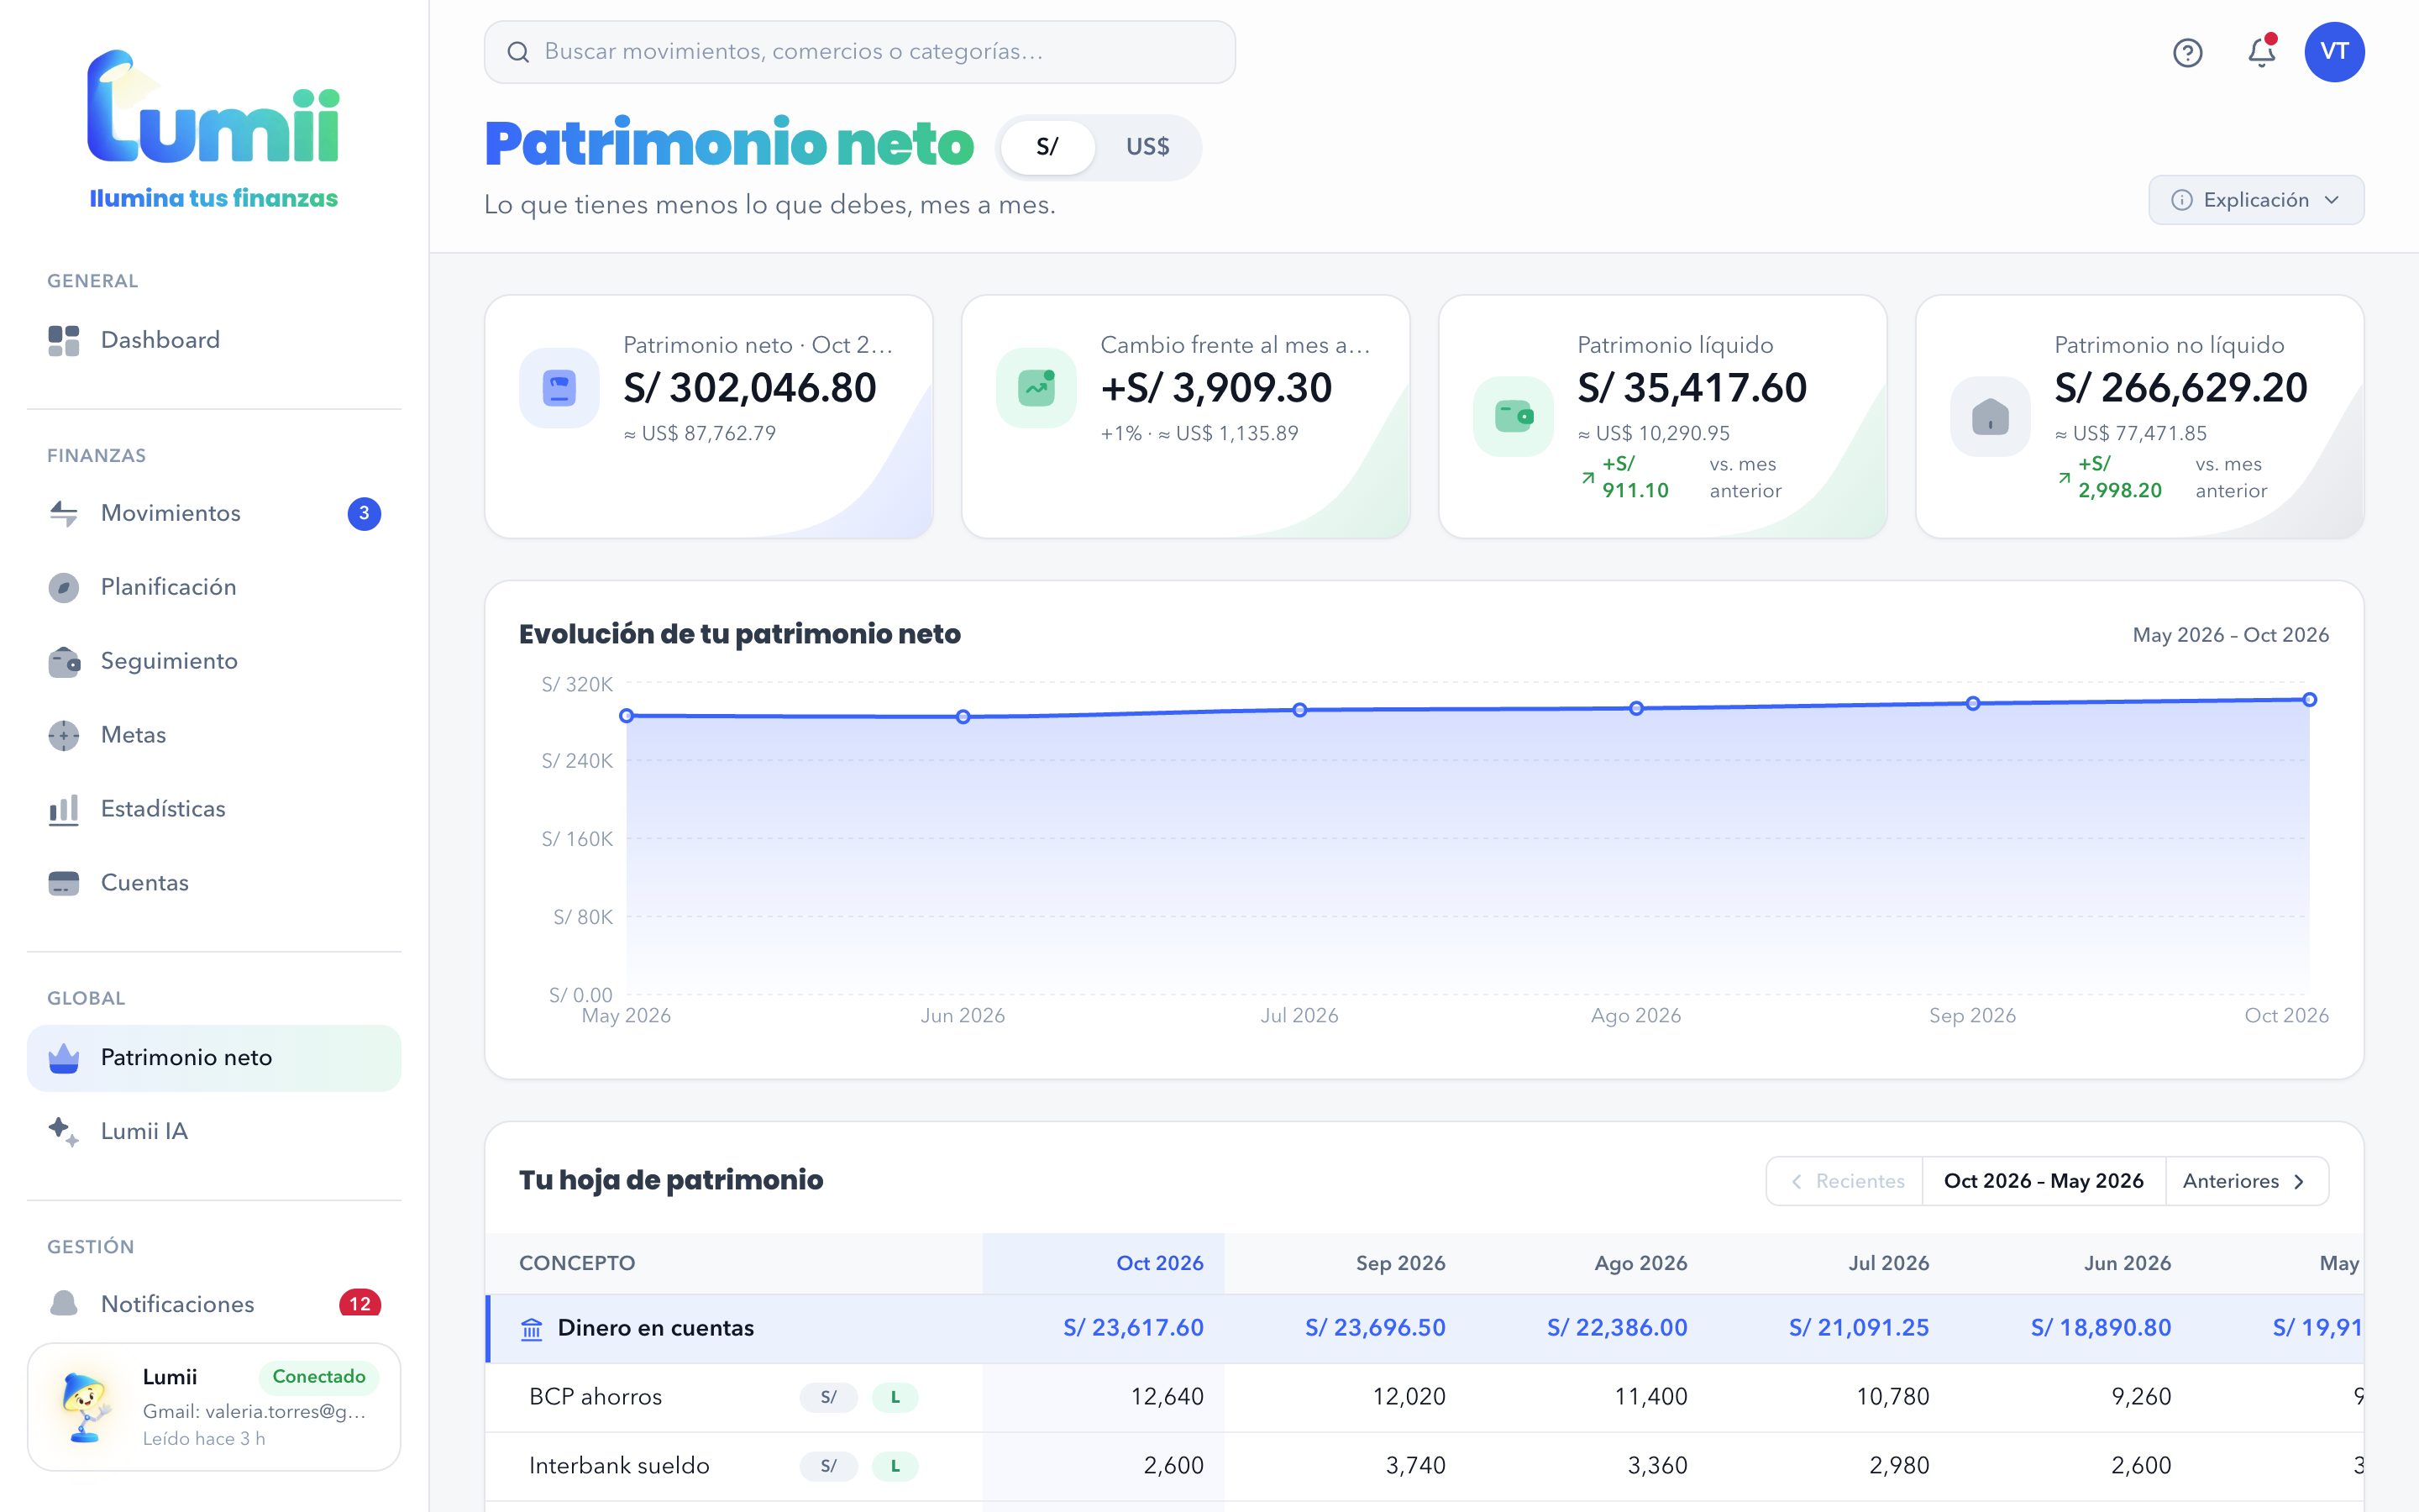Click the L tag on BCP ahorros row
The width and height of the screenshot is (2419, 1512).
(x=895, y=1397)
